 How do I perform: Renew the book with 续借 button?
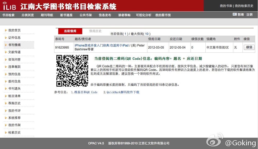(x=249, y=47)
